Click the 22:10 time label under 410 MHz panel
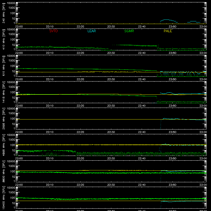 point(50,53)
